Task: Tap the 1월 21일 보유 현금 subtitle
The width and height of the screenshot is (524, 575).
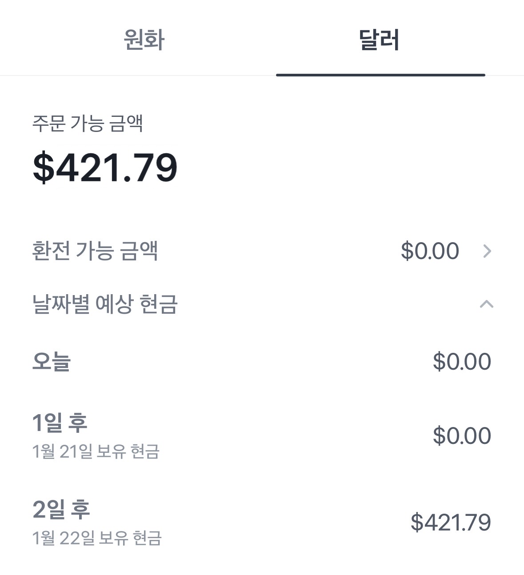Action: pyautogui.click(x=96, y=451)
